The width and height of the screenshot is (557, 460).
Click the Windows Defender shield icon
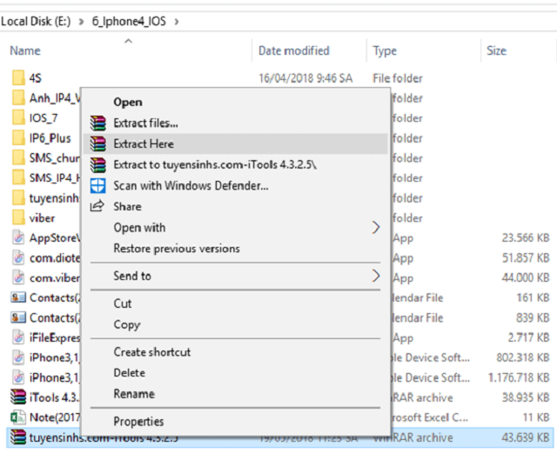click(x=97, y=185)
